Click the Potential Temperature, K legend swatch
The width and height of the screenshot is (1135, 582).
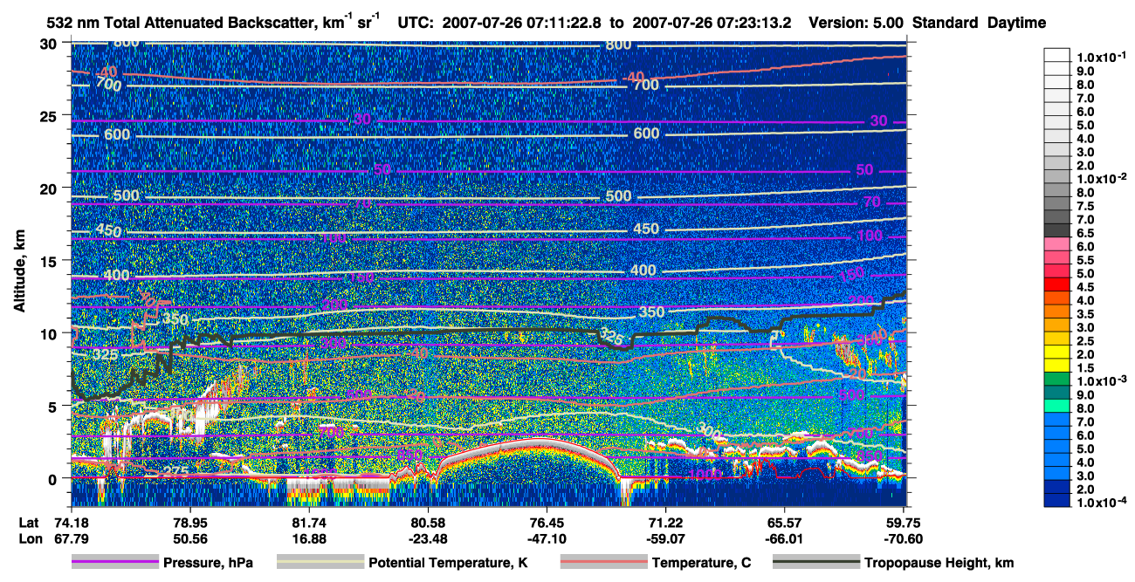coord(320,563)
